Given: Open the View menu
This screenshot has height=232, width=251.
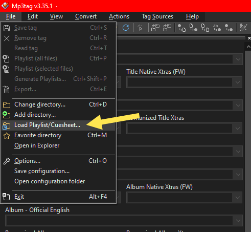Looking at the screenshot, I should click(x=56, y=16).
